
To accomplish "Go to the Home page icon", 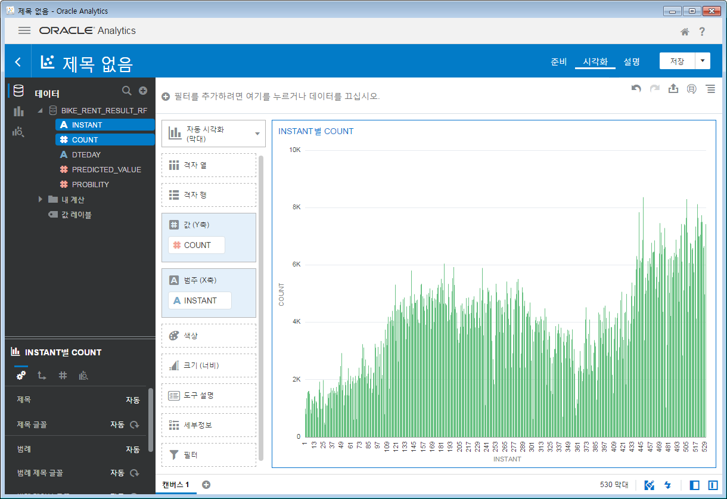I will point(685,32).
